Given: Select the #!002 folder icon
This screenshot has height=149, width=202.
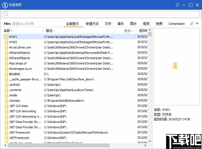Looking at the screenshot, I should (x=6, y=42).
